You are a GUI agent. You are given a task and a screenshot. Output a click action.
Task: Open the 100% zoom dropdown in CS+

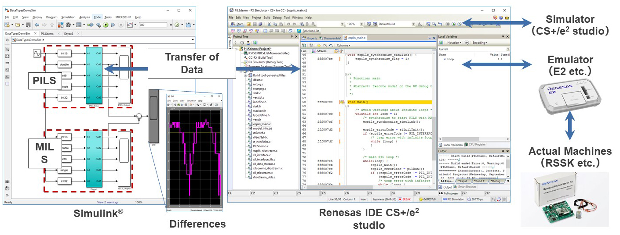[x=361, y=24]
